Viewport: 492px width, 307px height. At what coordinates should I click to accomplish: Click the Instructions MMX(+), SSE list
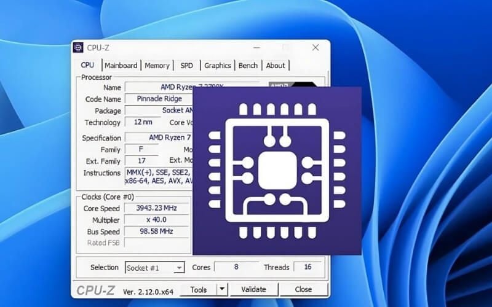point(159,176)
